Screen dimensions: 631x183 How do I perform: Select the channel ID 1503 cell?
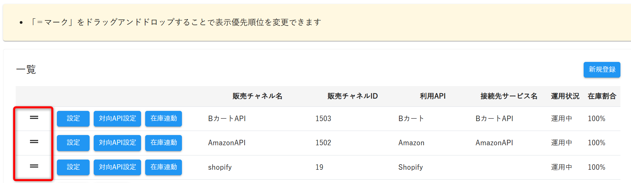click(323, 119)
